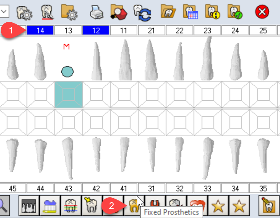
Task: Click tooth 14 image in upper row
Action: (40, 62)
